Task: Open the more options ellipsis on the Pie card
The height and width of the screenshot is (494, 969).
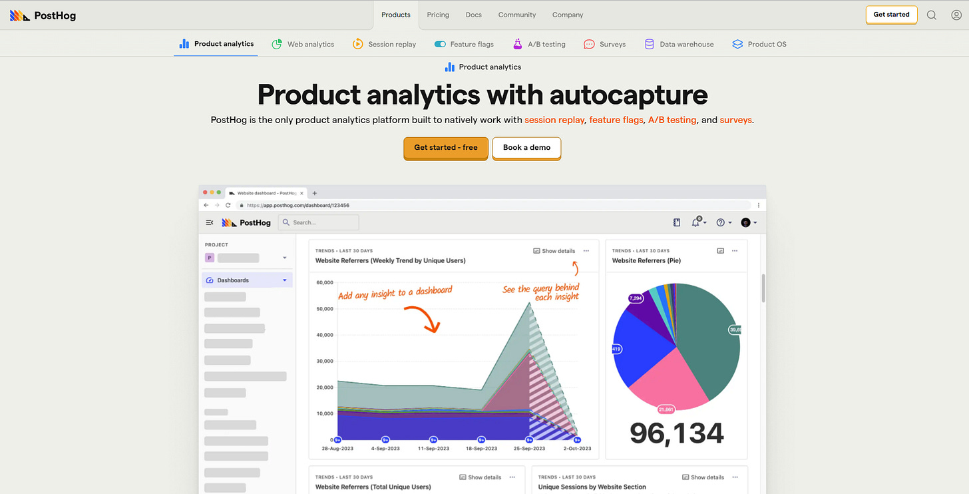Action: tap(735, 251)
